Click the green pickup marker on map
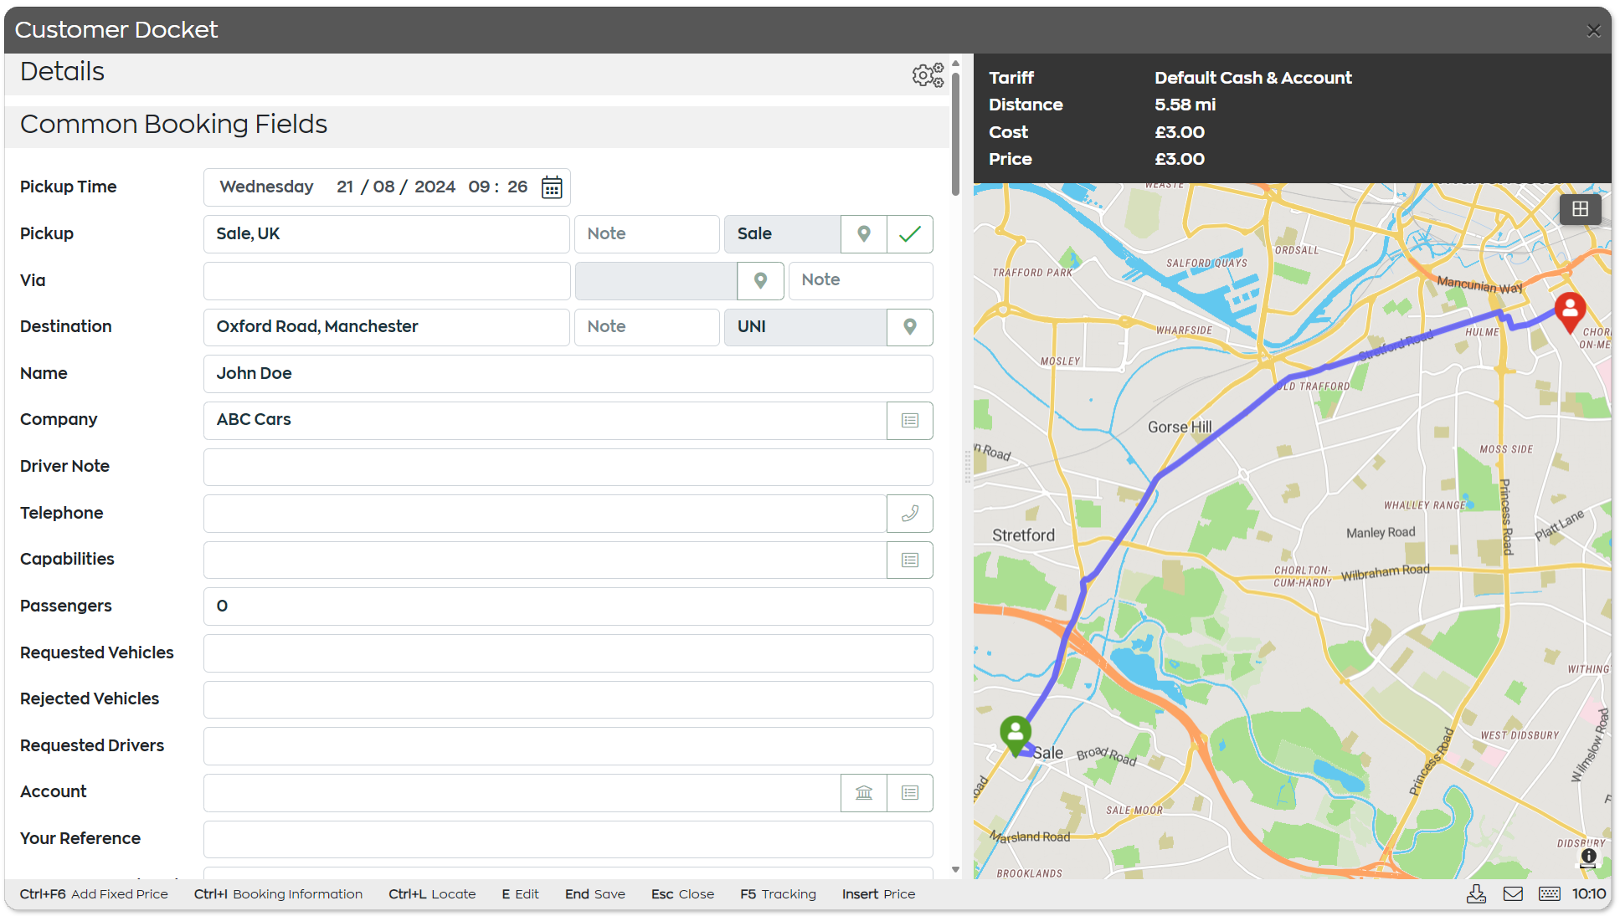The width and height of the screenshot is (1620, 916). [1016, 735]
